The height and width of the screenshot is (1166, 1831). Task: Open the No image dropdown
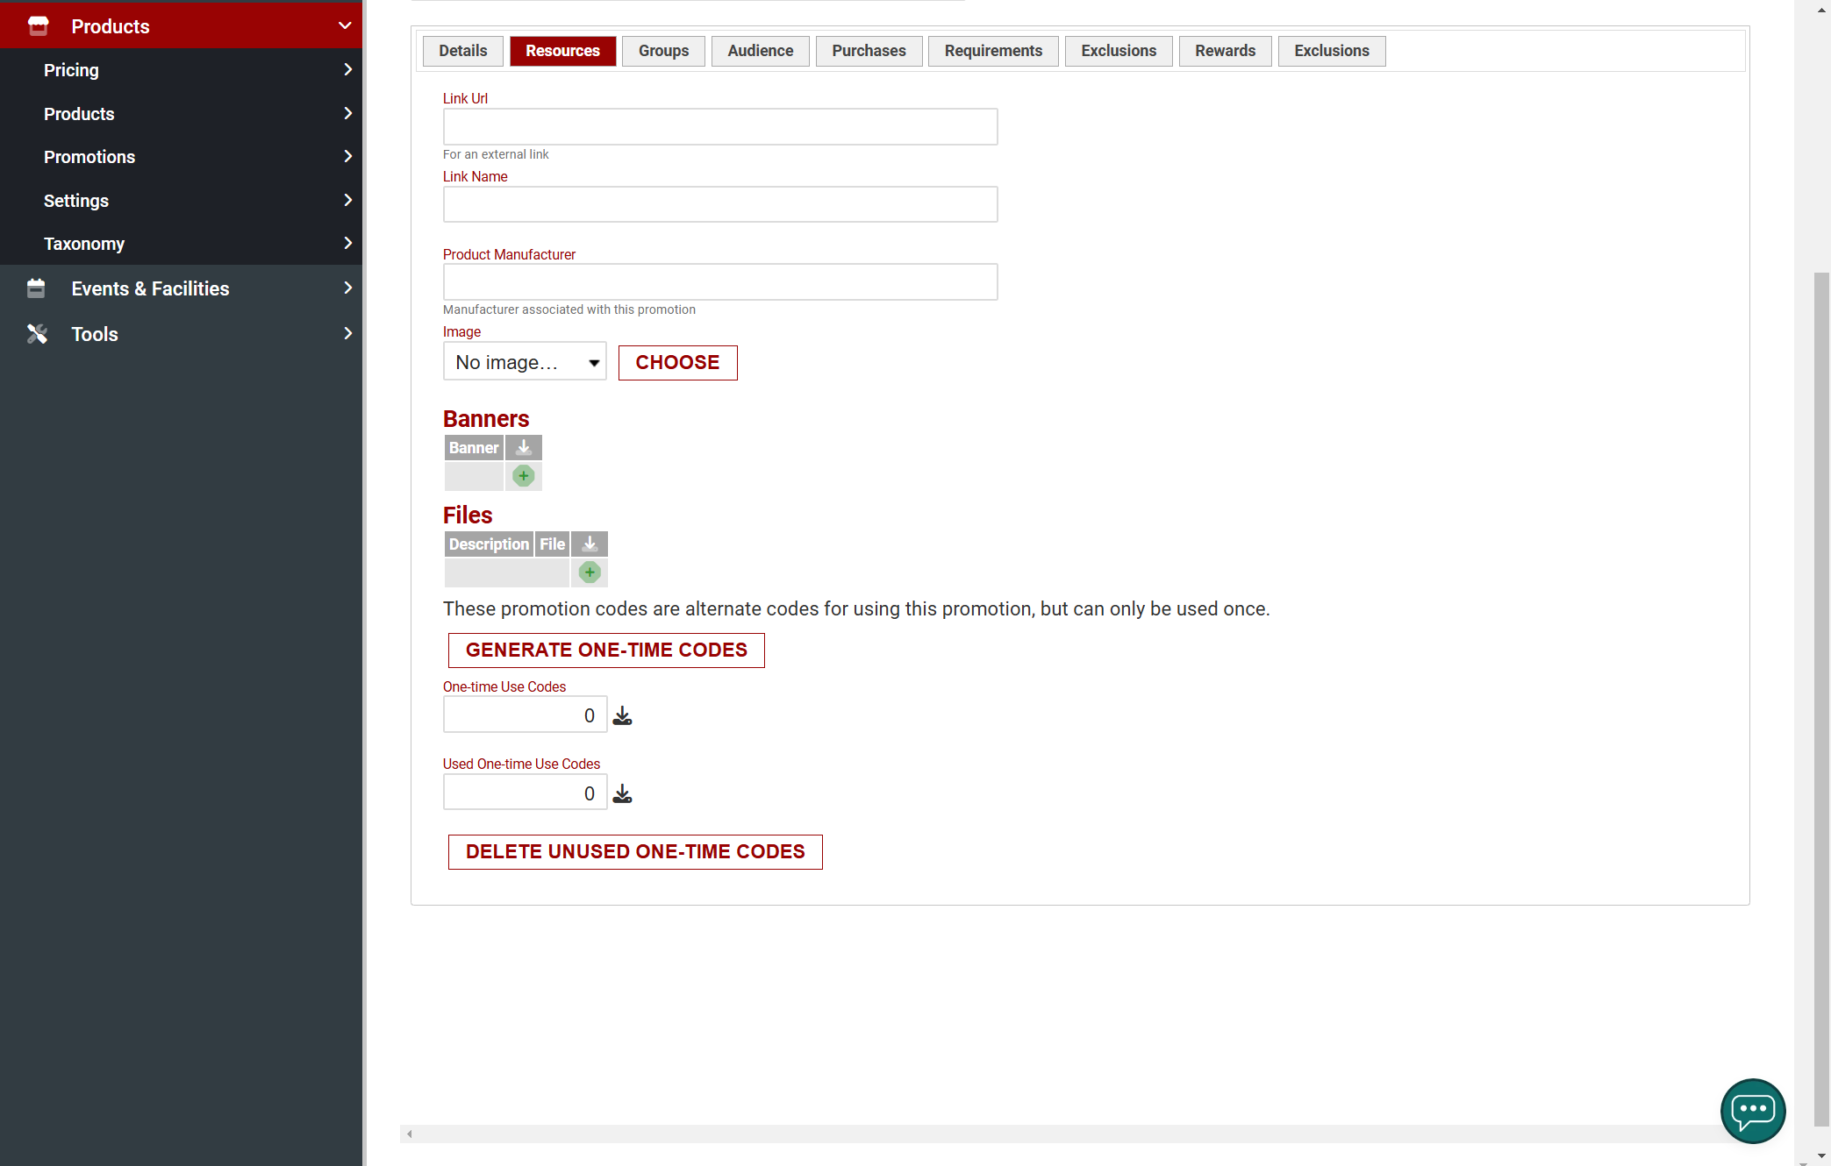click(x=525, y=362)
